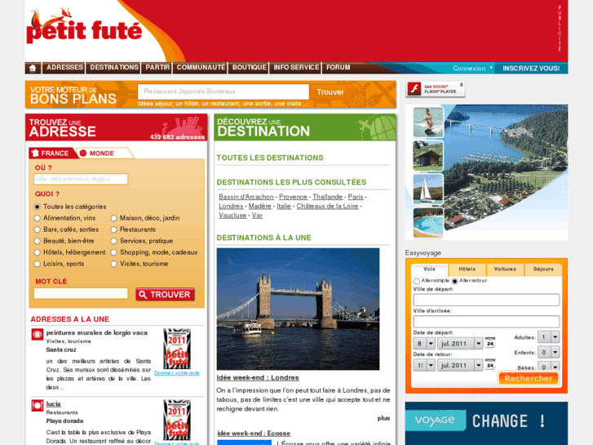Open return day dropdown
Viewport: 593px width, 445px height.
pyautogui.click(x=424, y=365)
